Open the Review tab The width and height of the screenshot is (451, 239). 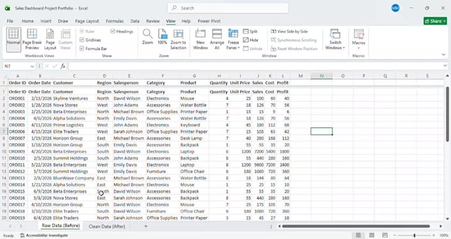click(153, 21)
